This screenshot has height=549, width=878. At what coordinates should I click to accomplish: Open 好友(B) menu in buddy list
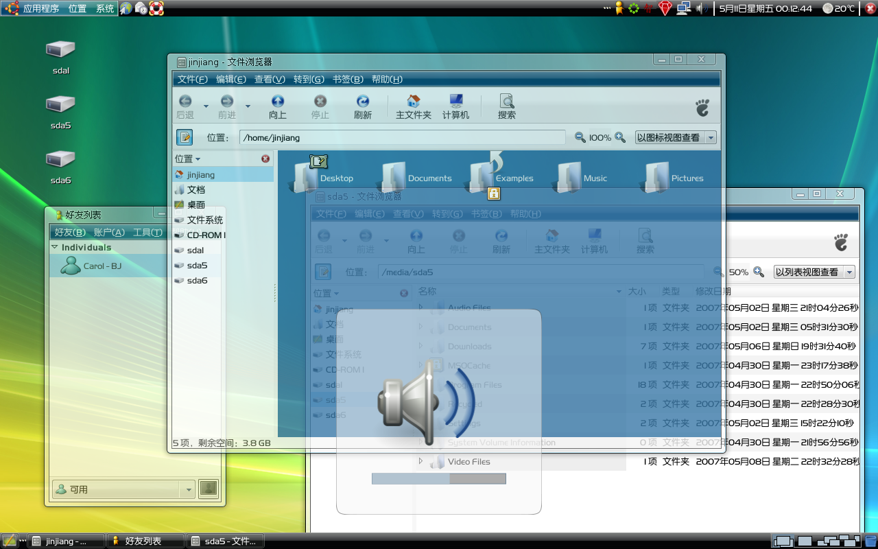(70, 233)
